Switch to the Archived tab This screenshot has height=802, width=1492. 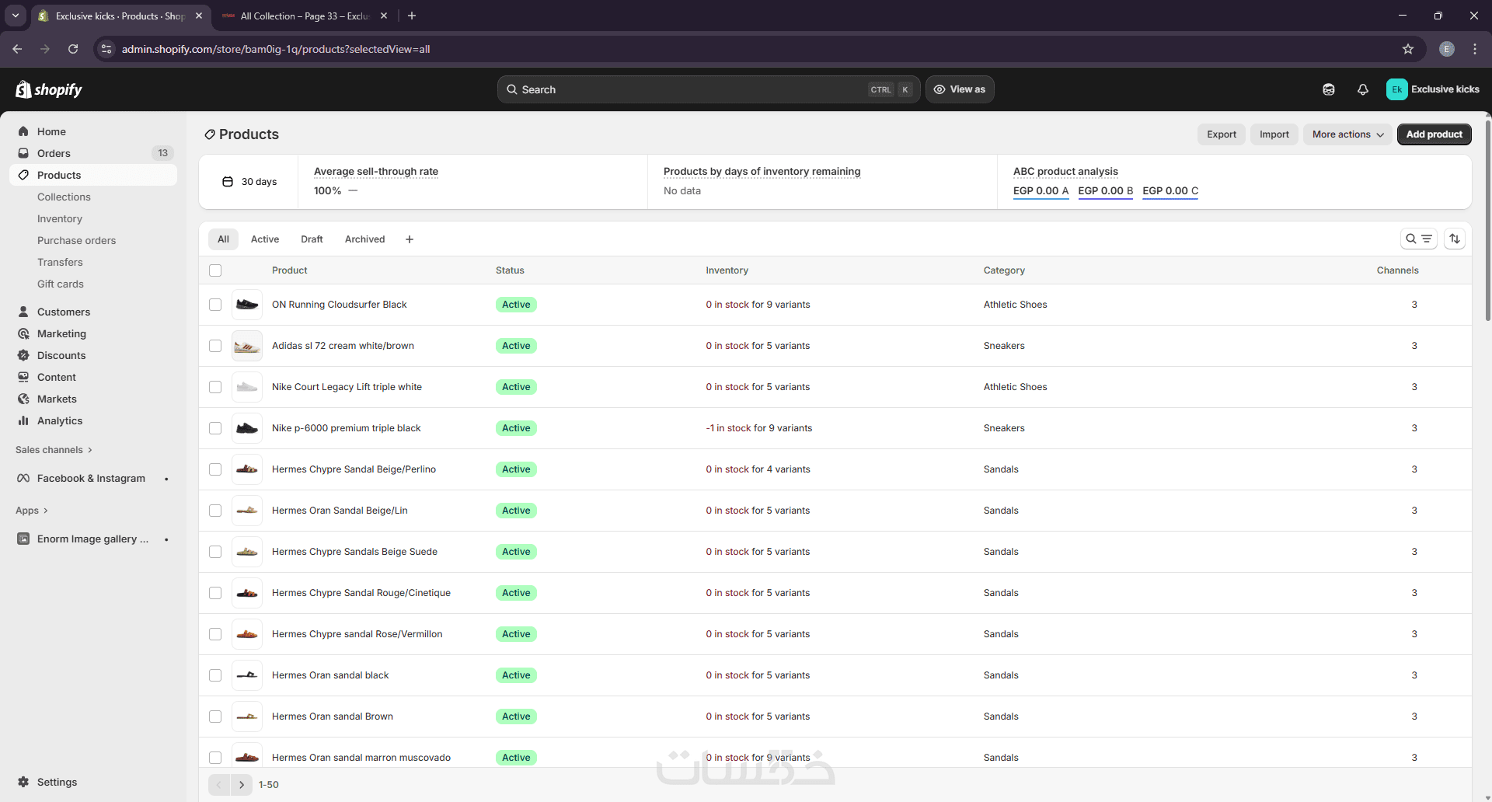(364, 239)
